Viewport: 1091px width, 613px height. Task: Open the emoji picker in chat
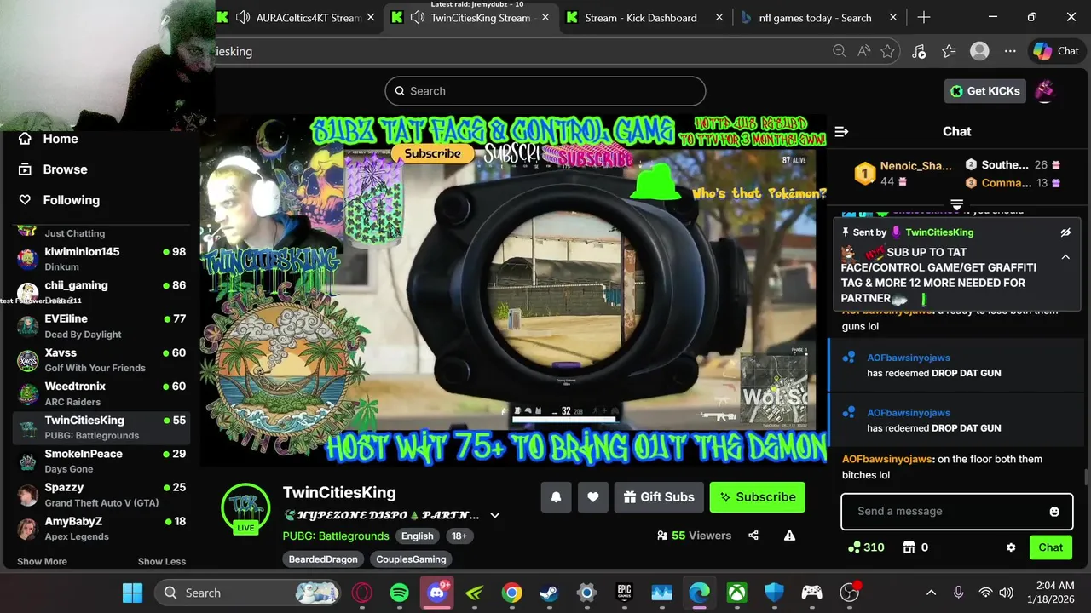point(1054,512)
